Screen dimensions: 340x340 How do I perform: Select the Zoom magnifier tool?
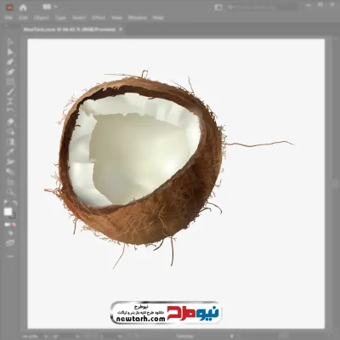[10, 192]
